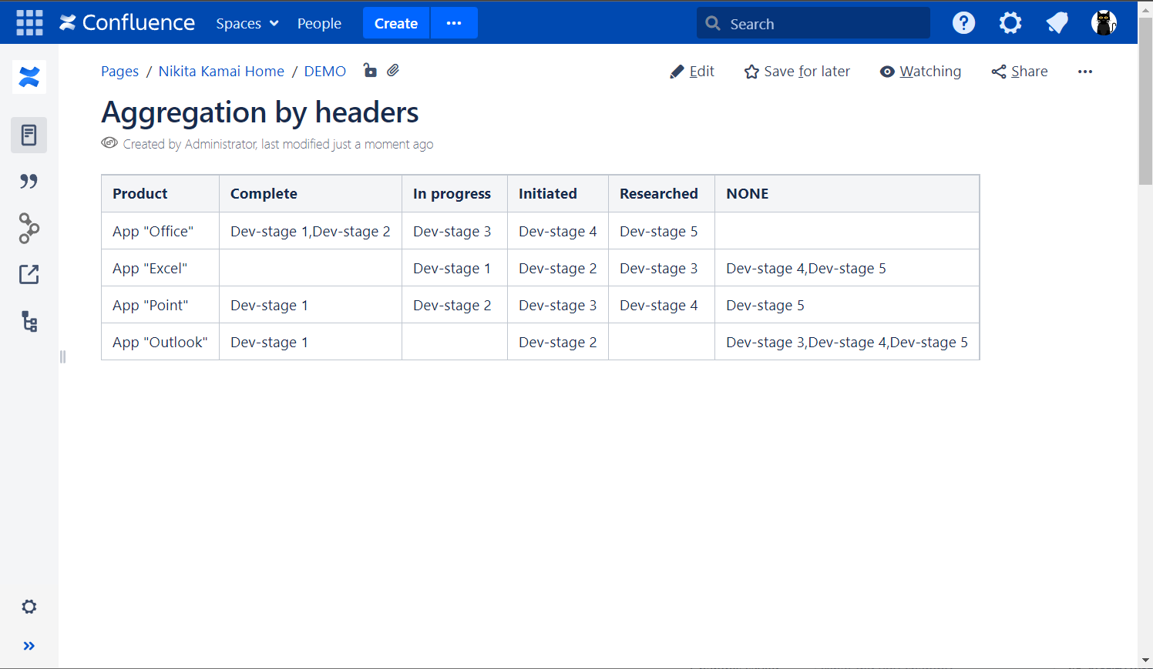The height and width of the screenshot is (669, 1153).
Task: Open the notifications icon in header
Action: point(1057,23)
